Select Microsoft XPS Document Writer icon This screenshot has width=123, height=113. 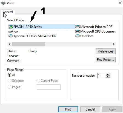[x=78, y=31]
